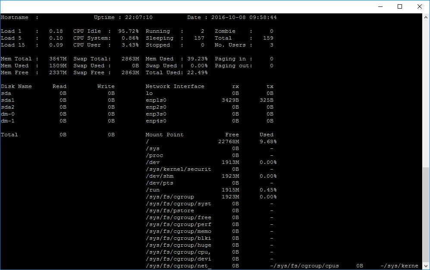Minimize the terminal window
The height and width of the screenshot is (270, 430).
pyautogui.click(x=380, y=6)
